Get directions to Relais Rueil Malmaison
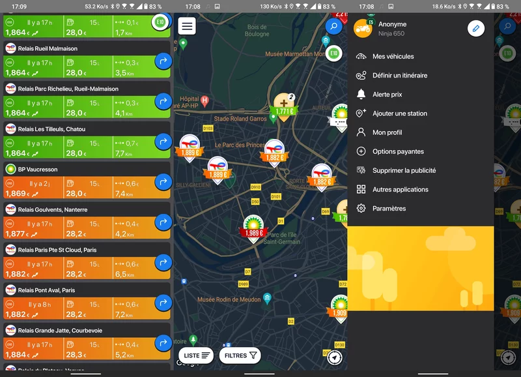The image size is (521, 377). click(x=163, y=61)
